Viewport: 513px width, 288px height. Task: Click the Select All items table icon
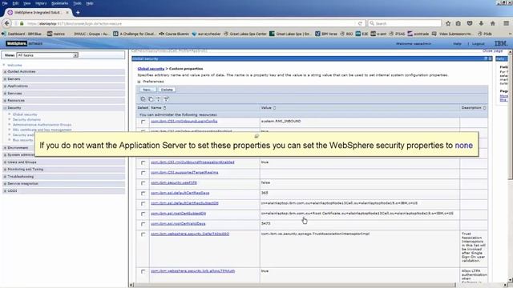[x=143, y=99]
